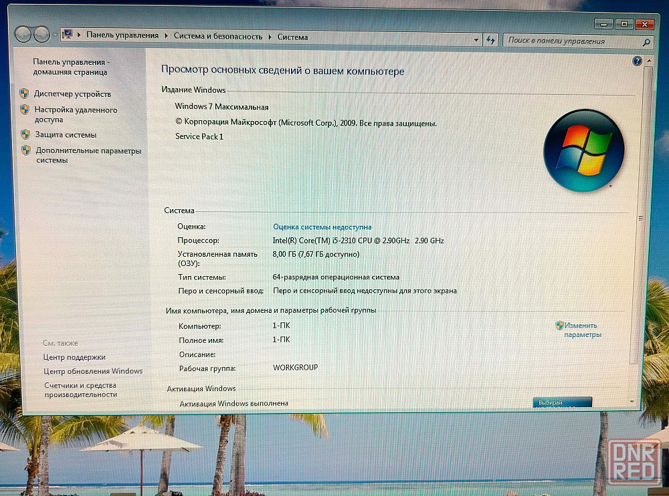This screenshot has height=496, width=669.
Task: Click shield icon beside Изменить параметры
Action: tap(559, 326)
